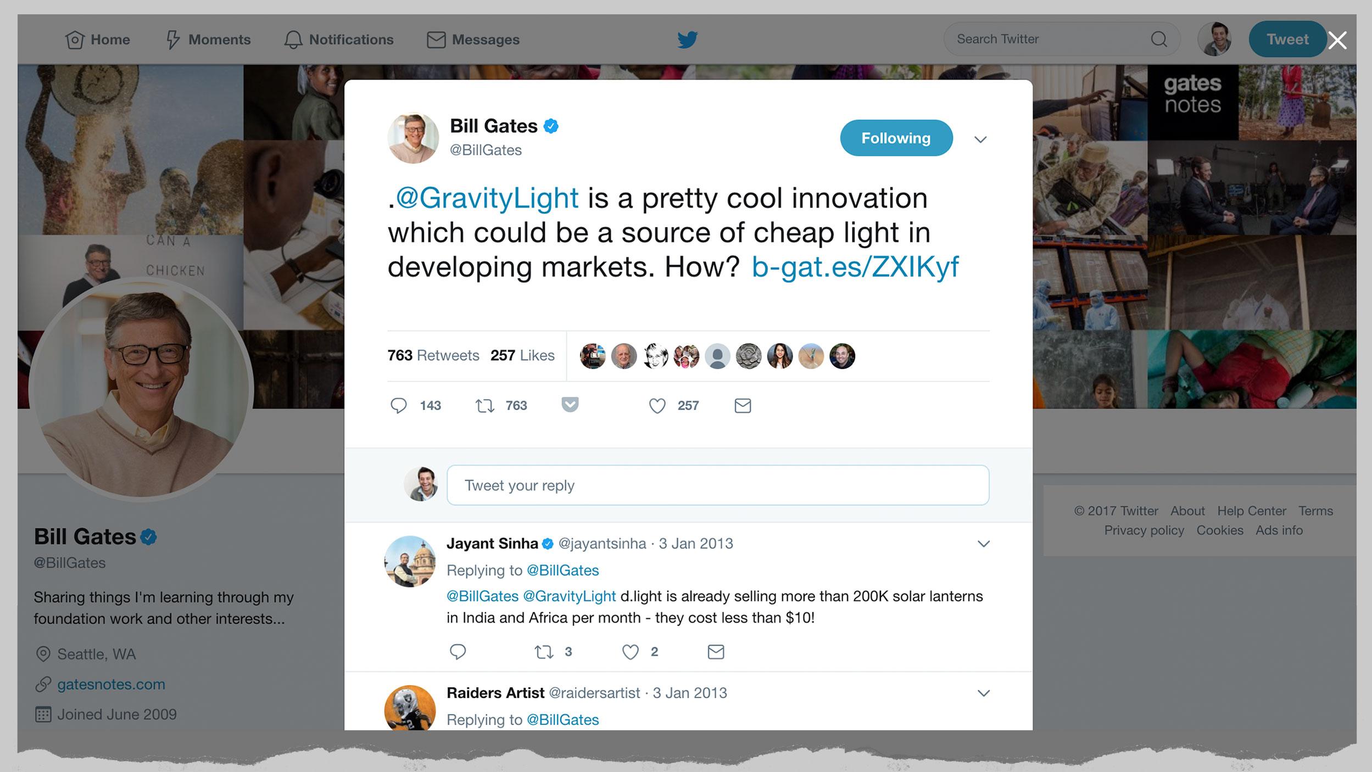1372x772 pixels.
Task: Click the Twitter bird logo
Action: [687, 40]
